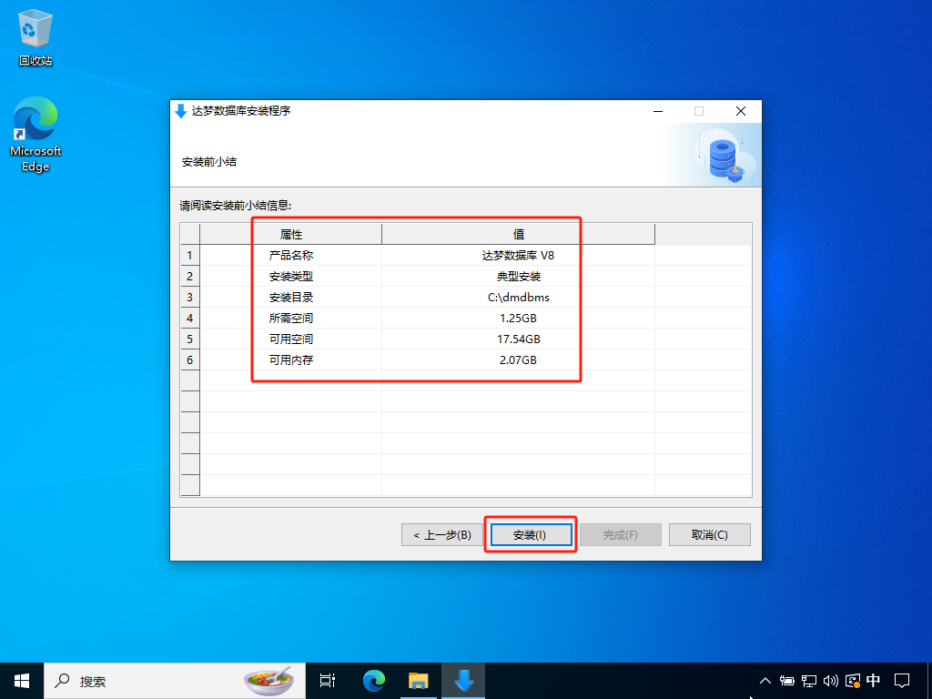The width and height of the screenshot is (932, 699).
Task: Click row header number 1
Action: click(190, 256)
